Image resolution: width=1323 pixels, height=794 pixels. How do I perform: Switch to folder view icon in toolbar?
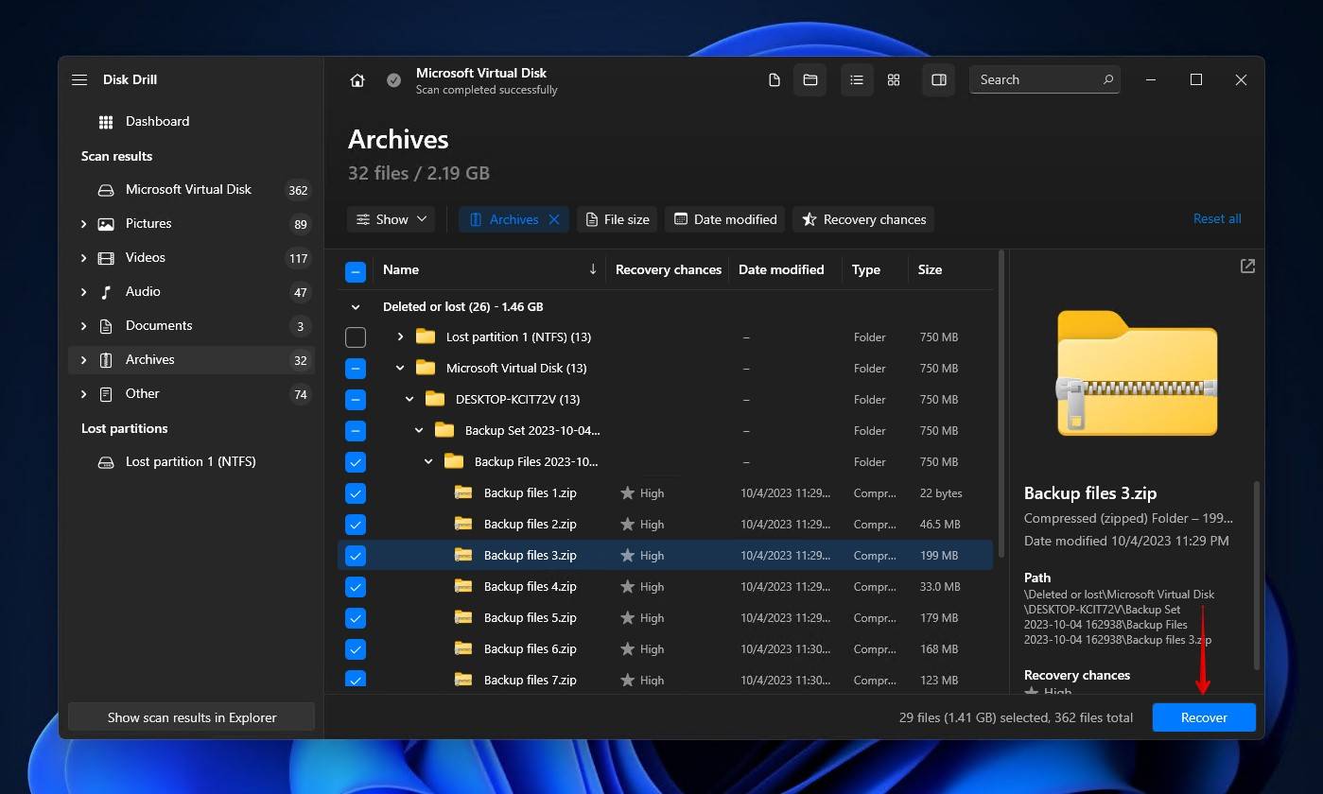810,80
